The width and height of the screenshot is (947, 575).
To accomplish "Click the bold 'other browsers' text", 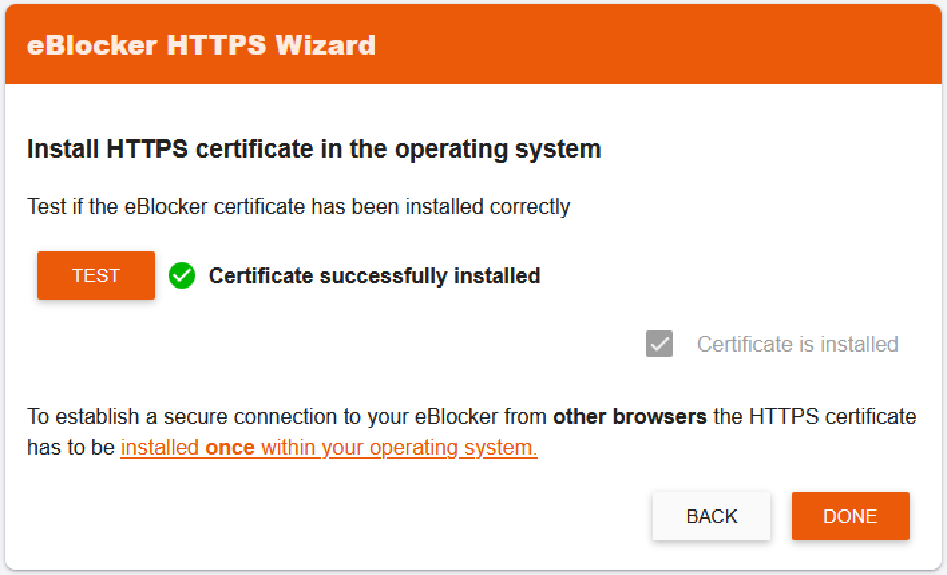I will point(630,417).
